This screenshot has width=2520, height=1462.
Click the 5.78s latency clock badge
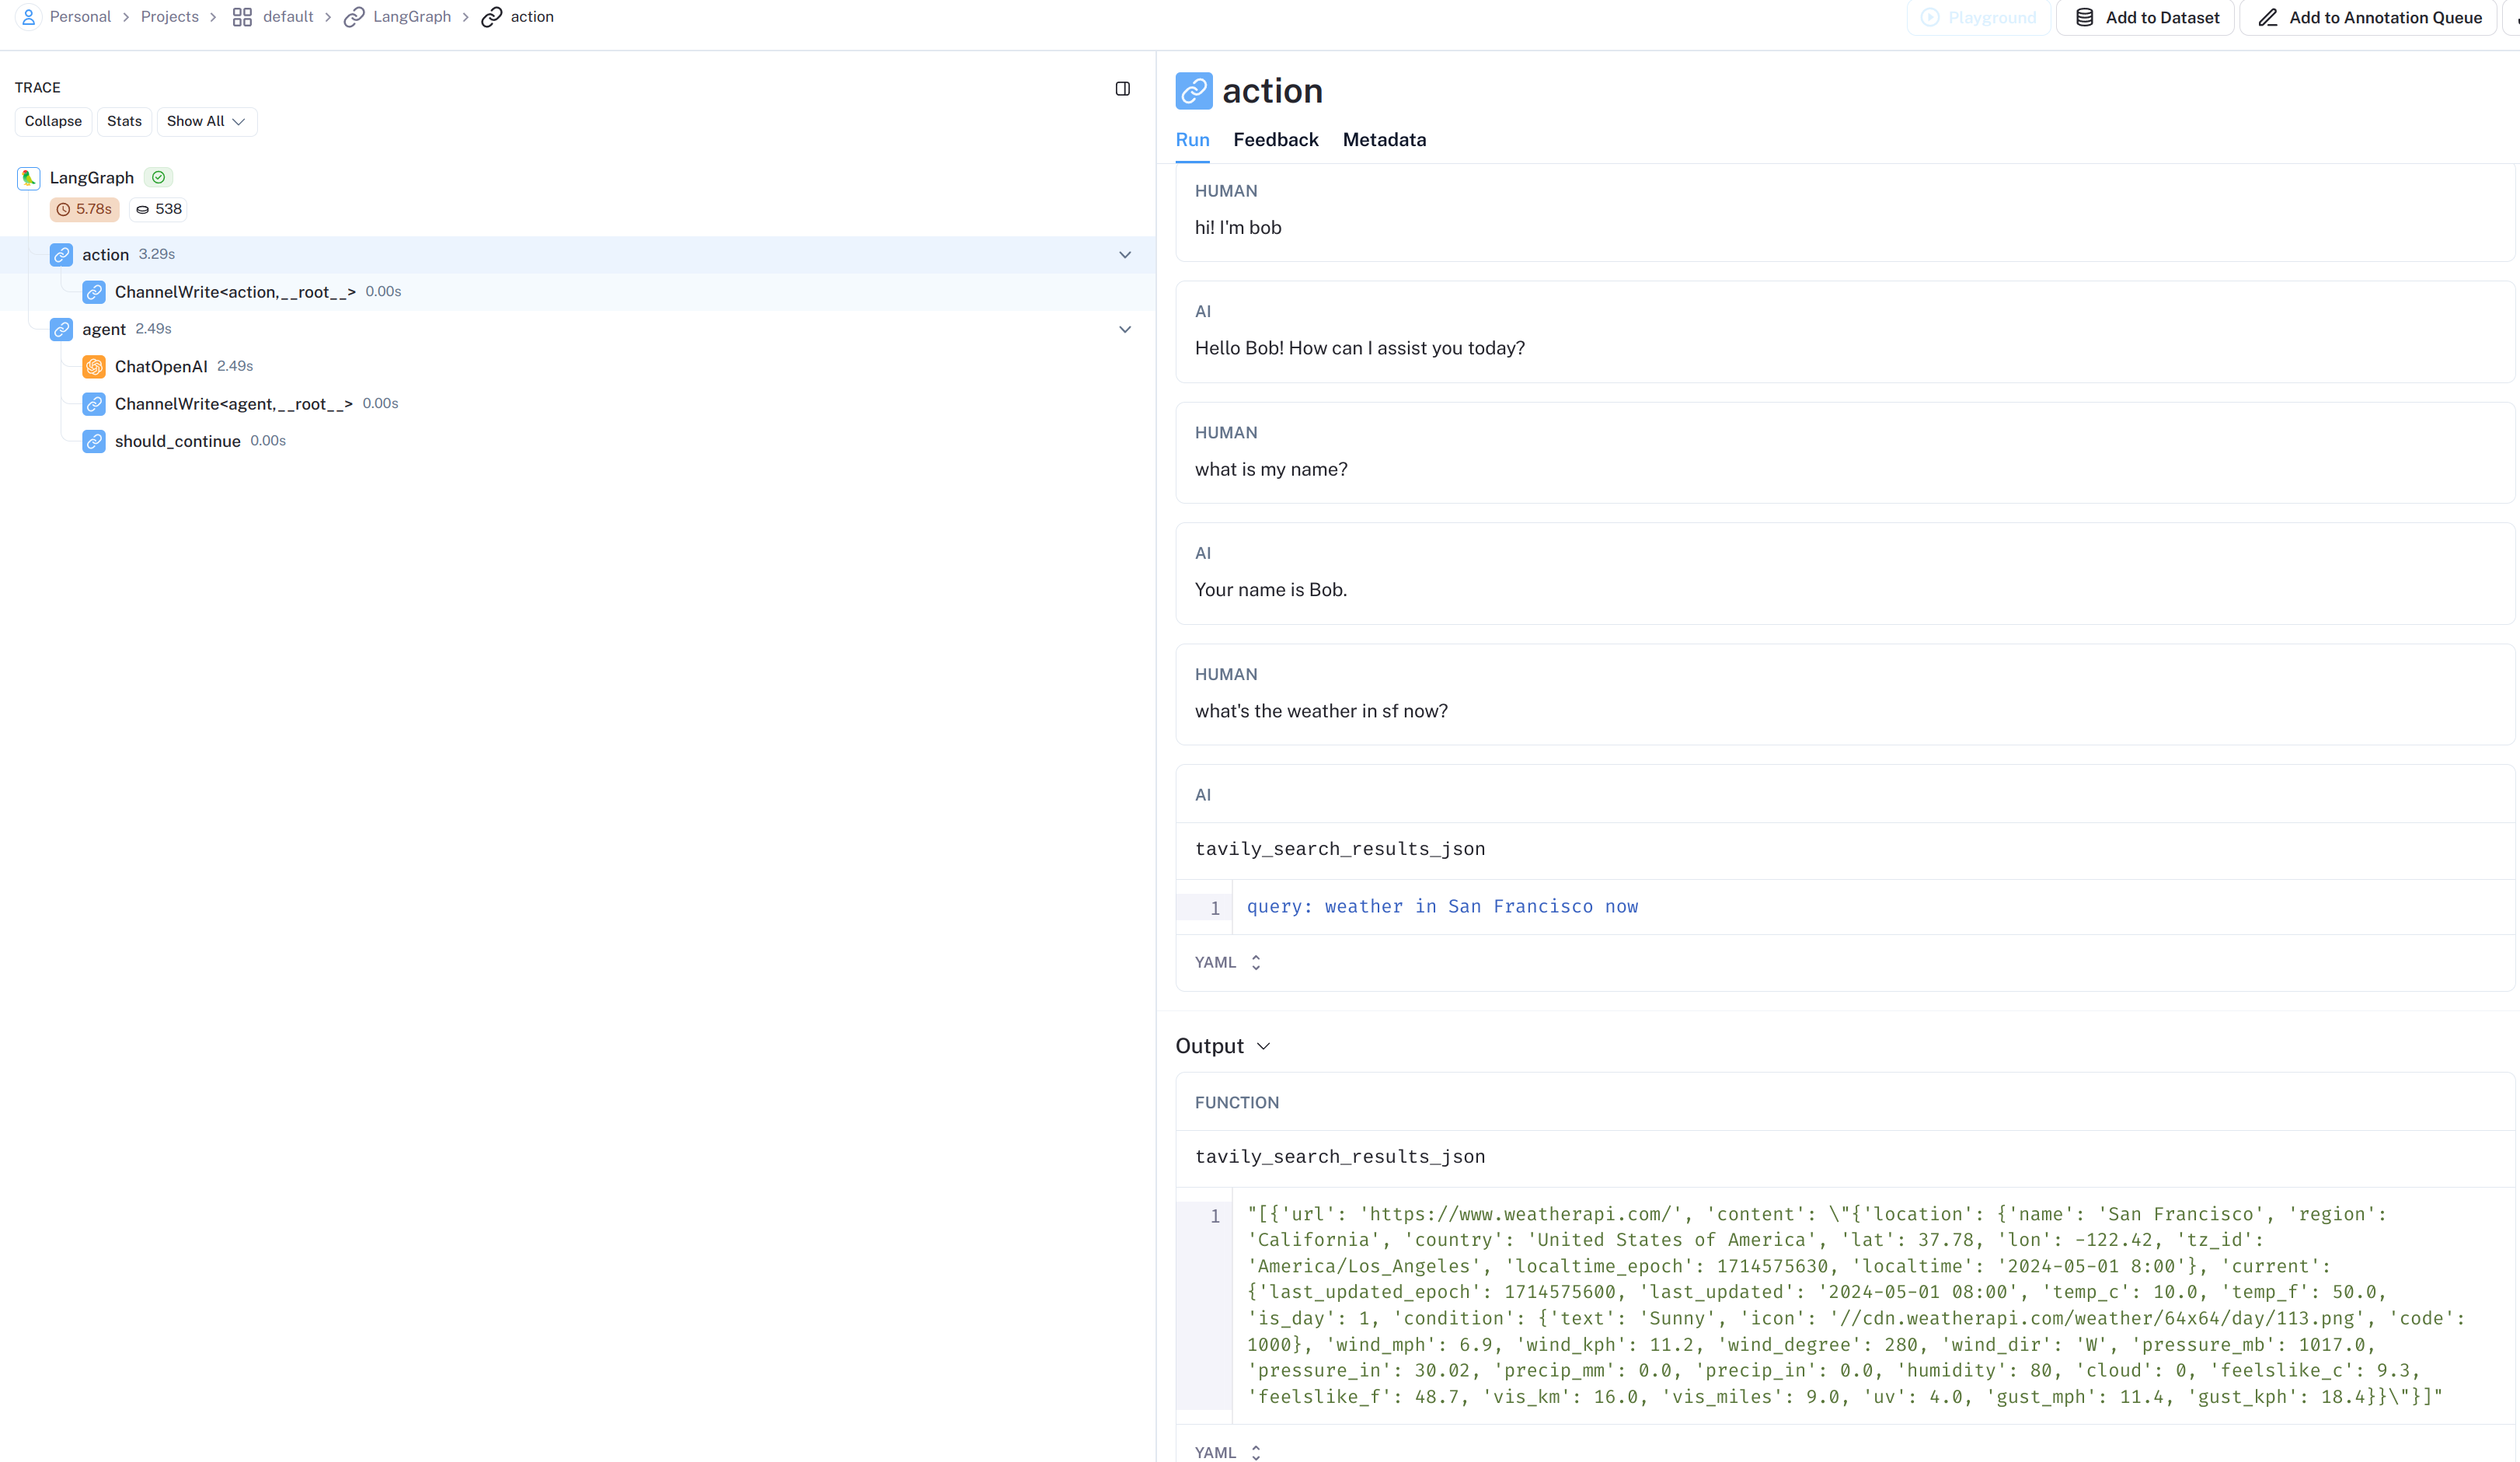tap(84, 209)
